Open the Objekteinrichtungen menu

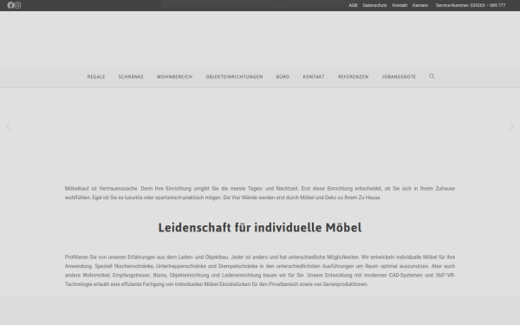click(x=234, y=76)
